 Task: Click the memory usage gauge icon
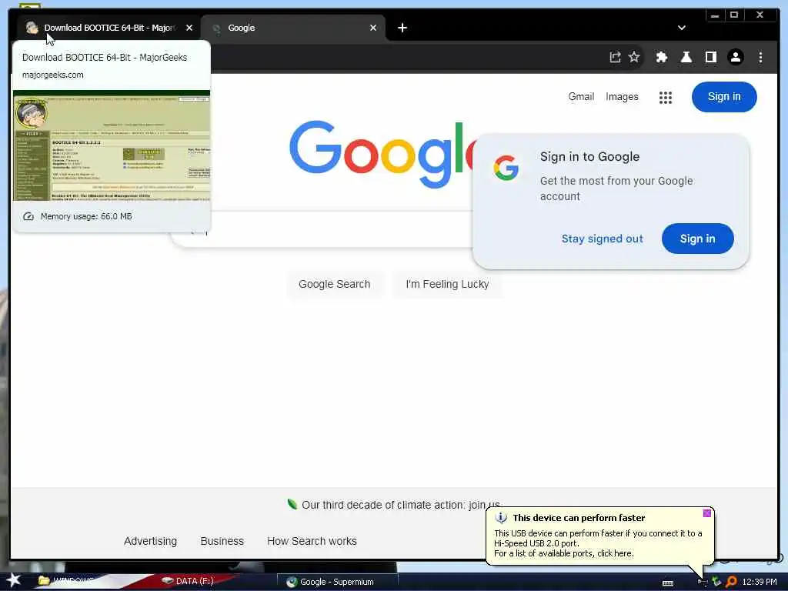(28, 216)
